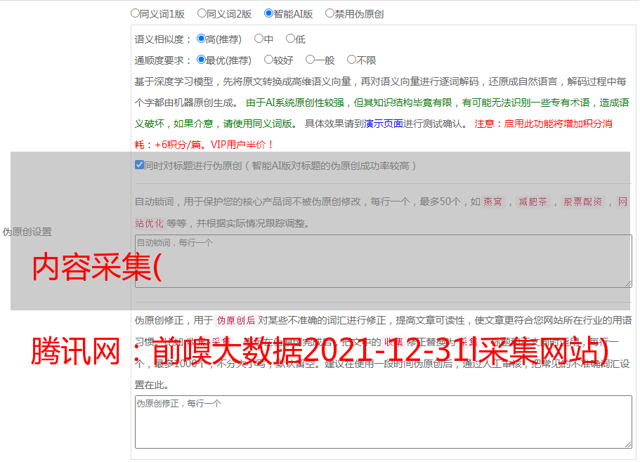
Task: Select the 同义词2版 radio option
Action: (x=202, y=13)
